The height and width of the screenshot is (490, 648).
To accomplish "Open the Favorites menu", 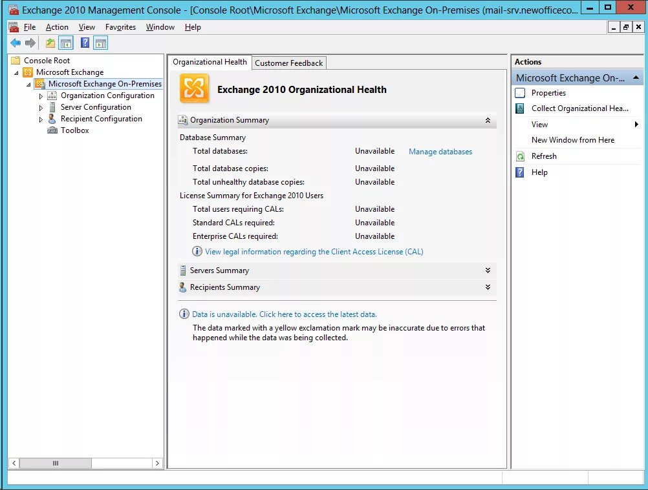I will 121,27.
